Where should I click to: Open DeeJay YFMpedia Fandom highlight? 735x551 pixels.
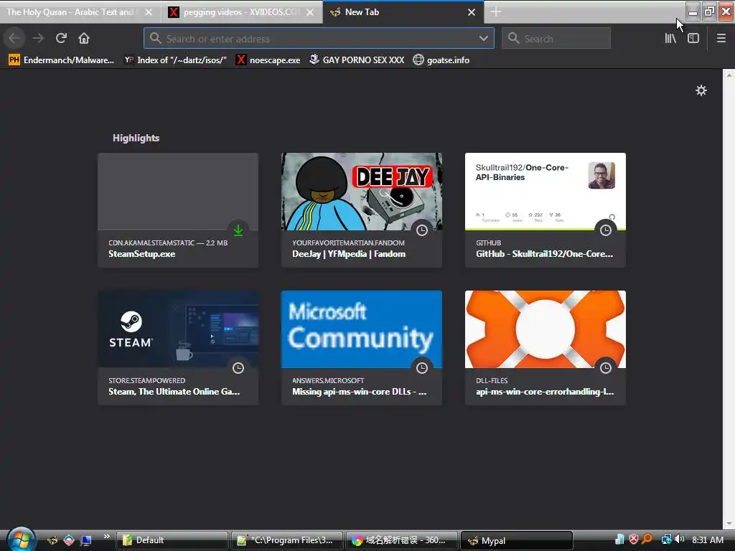click(x=362, y=210)
